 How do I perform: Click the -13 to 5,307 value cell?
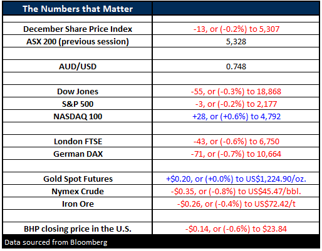tap(236, 29)
